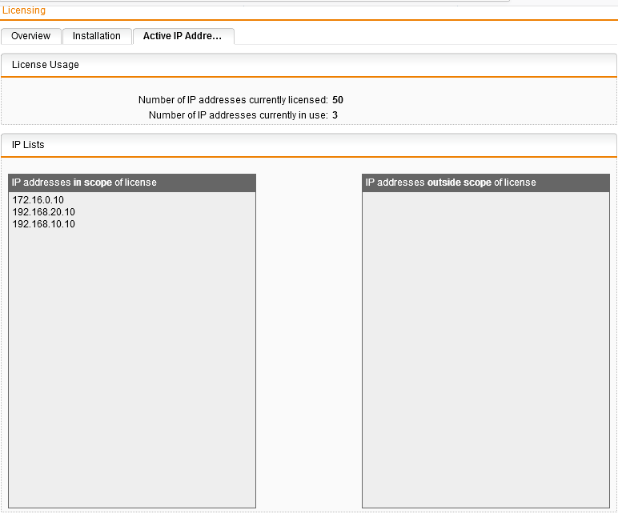Viewport: 618px width, 522px height.
Task: Click the IP Lists section header
Action: tap(28, 145)
